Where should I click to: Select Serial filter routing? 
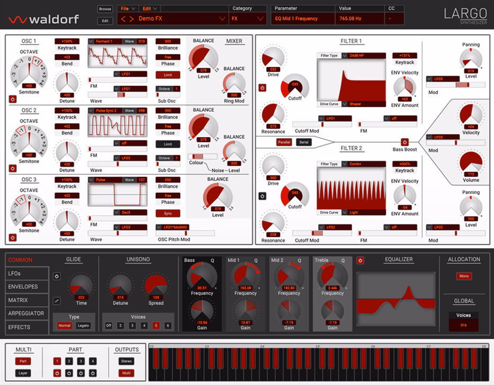pyautogui.click(x=304, y=142)
